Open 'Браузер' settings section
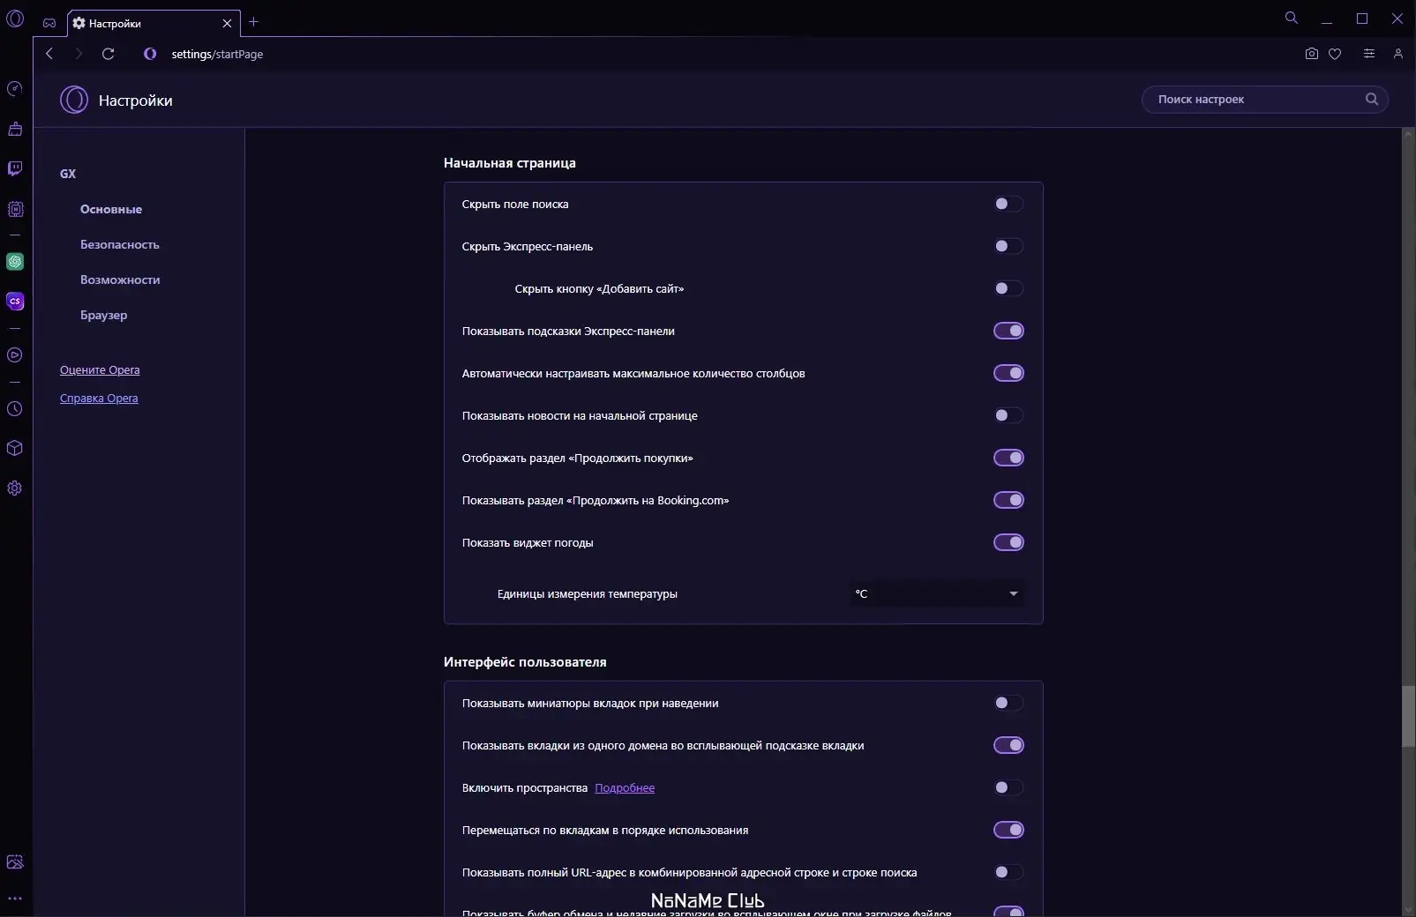Viewport: 1416px width, 917px height. click(x=104, y=315)
